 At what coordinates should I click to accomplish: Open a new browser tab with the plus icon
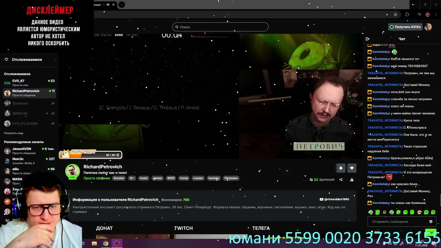click(x=122, y=4)
